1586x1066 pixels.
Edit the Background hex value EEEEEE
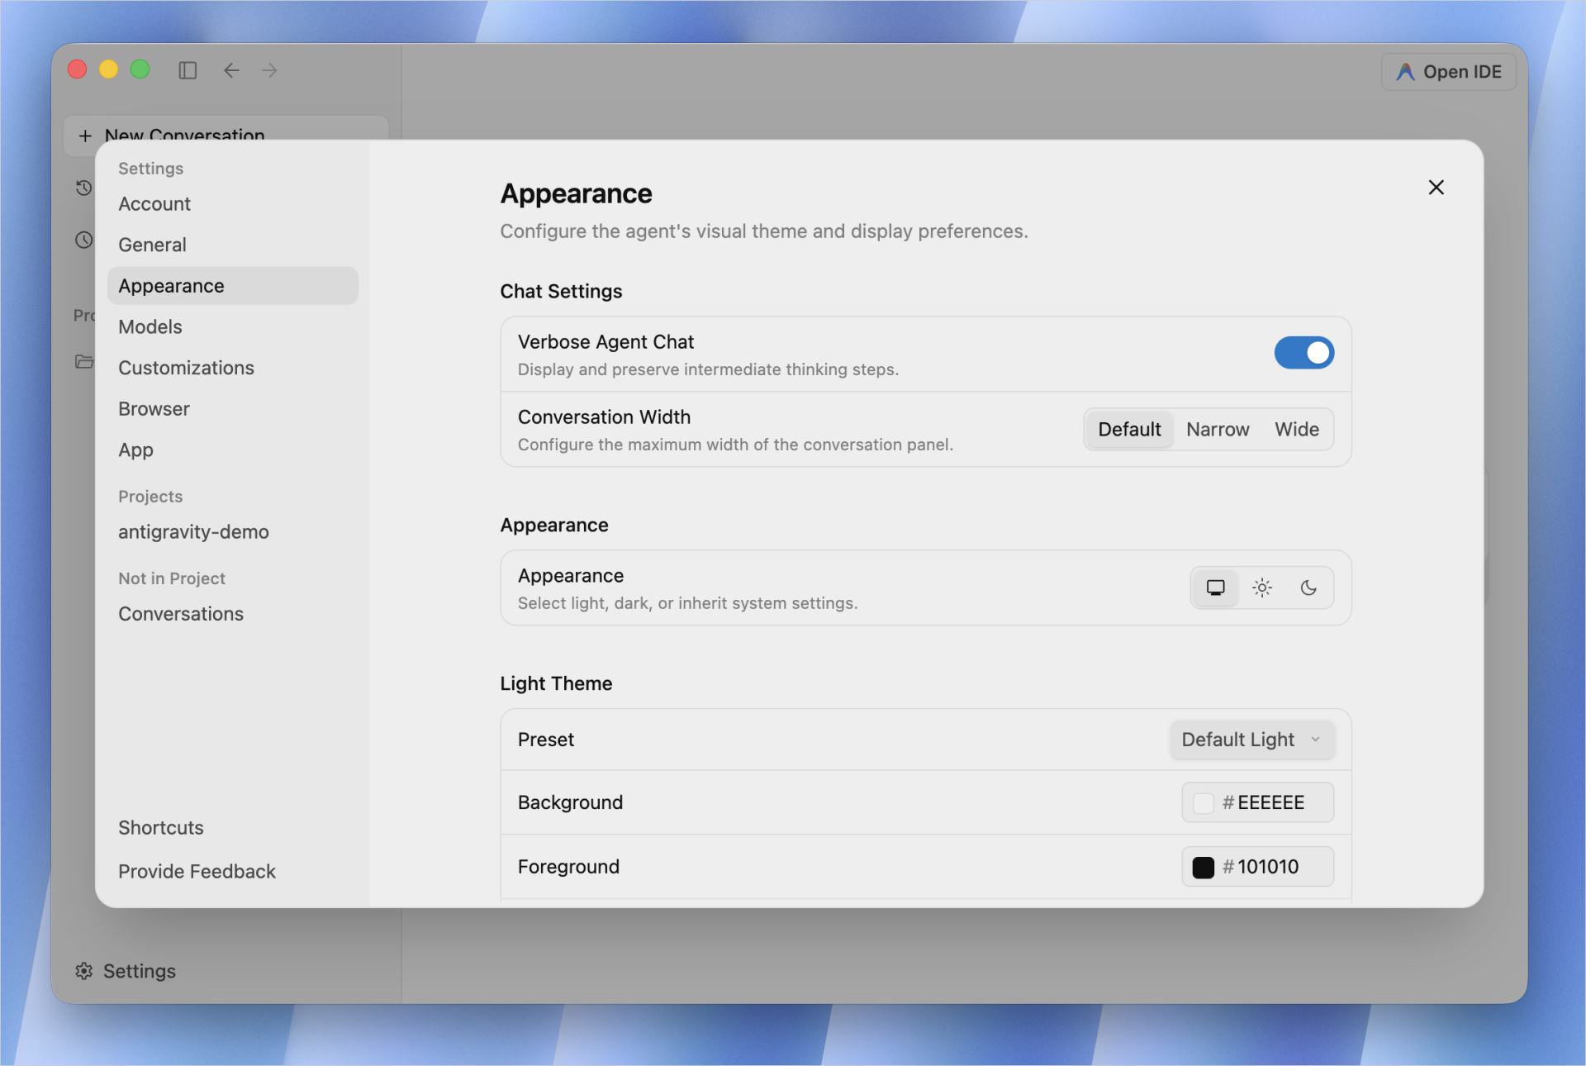[x=1270, y=802]
